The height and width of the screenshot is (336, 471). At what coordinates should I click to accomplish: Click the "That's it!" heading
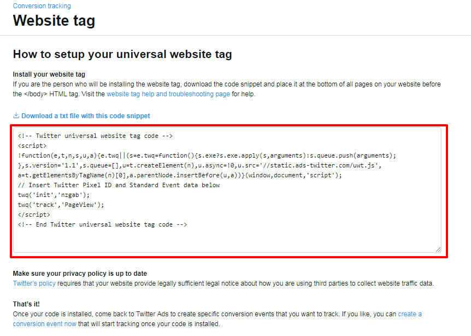coord(26,304)
